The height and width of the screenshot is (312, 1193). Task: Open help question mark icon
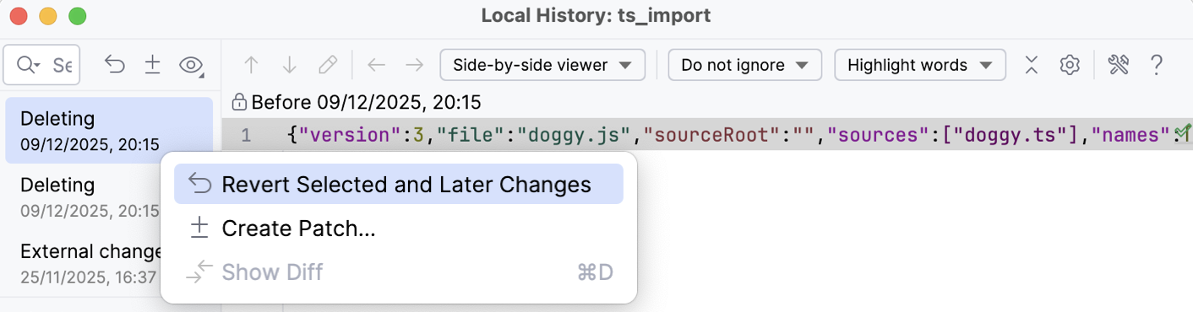(1157, 65)
